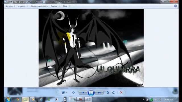
Task: Open the green taskbar application icon
Action: (x=49, y=99)
